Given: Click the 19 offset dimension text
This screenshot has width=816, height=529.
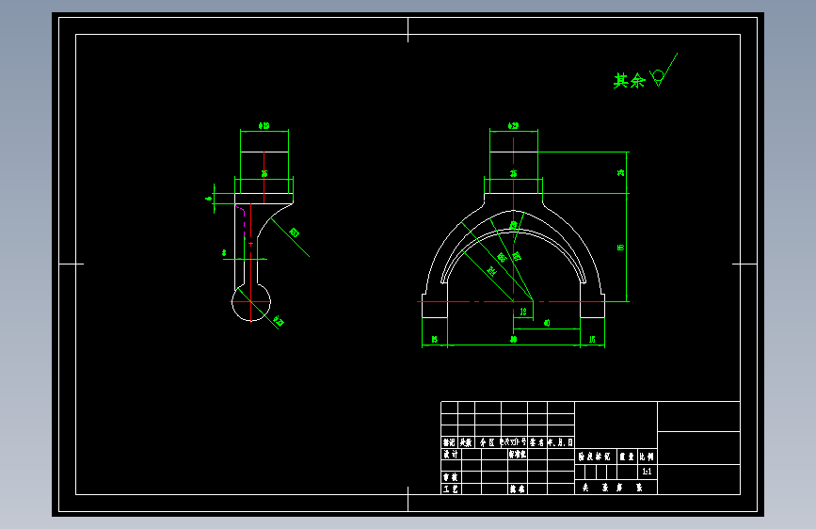Looking at the screenshot, I should (x=523, y=312).
